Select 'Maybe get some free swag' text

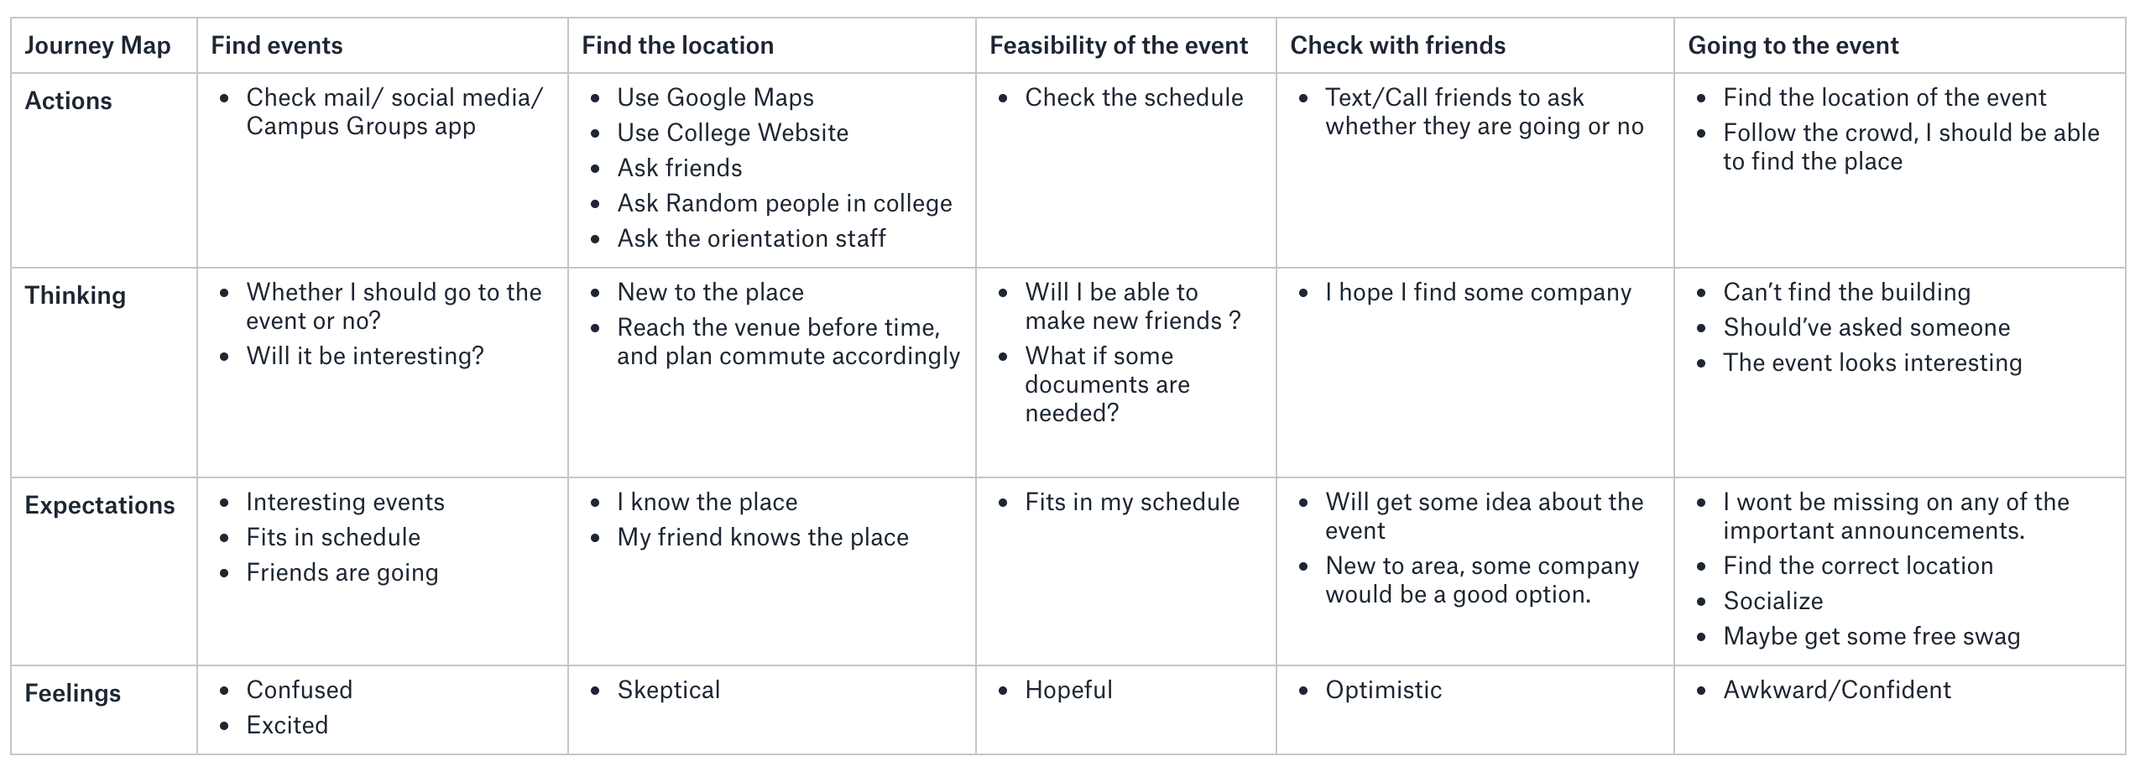pos(1872,636)
